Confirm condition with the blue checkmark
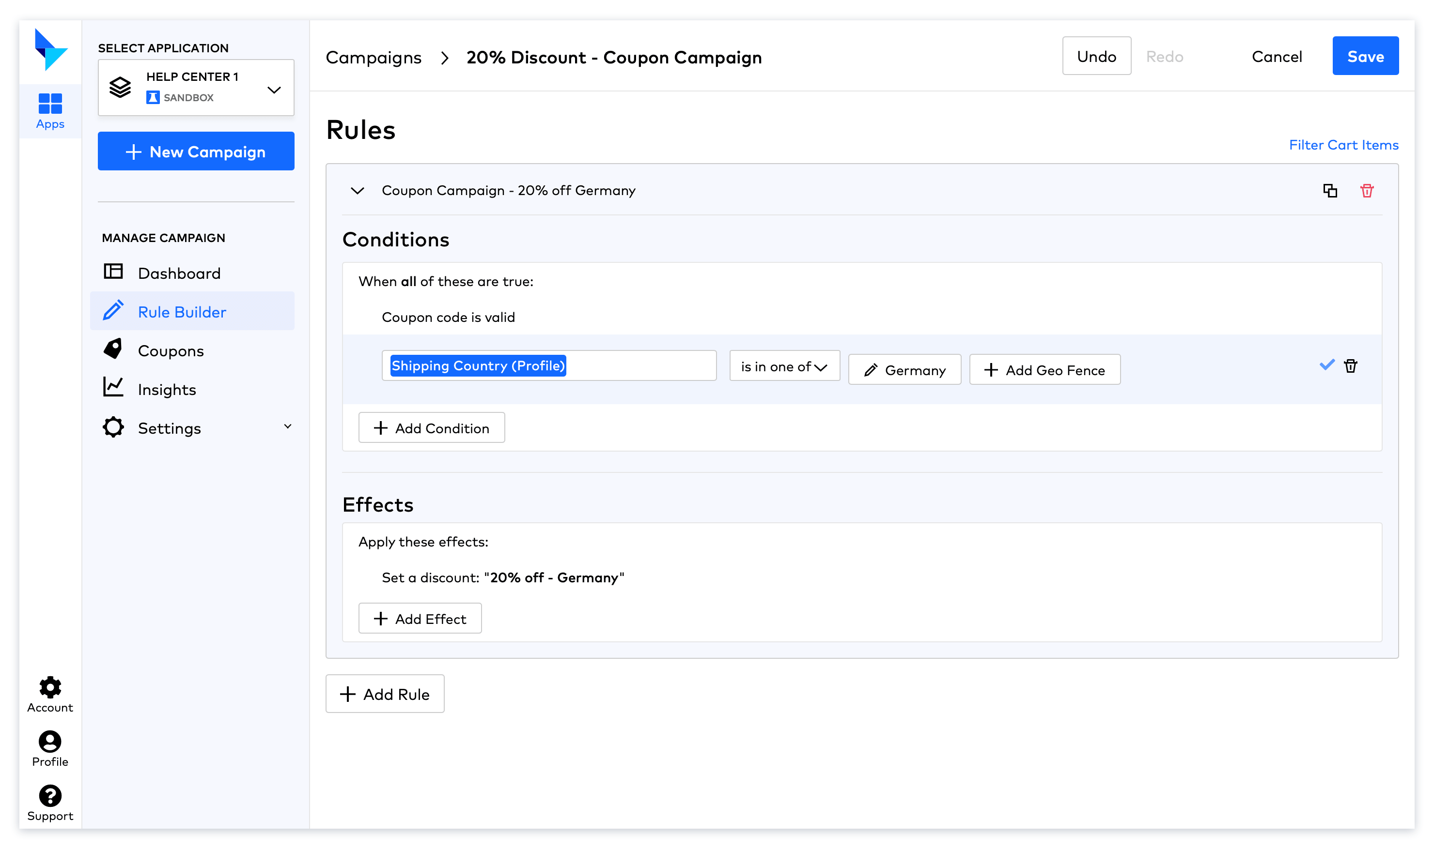Viewport: 1434px width, 849px height. pos(1326,365)
